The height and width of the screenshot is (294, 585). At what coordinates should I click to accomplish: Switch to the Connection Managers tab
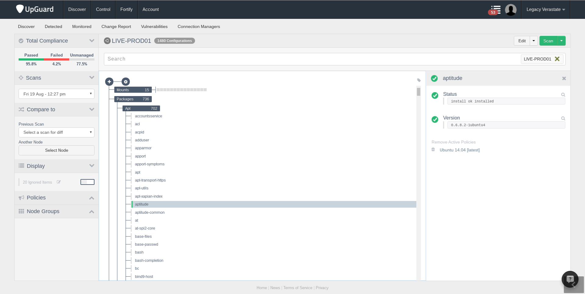[199, 26]
